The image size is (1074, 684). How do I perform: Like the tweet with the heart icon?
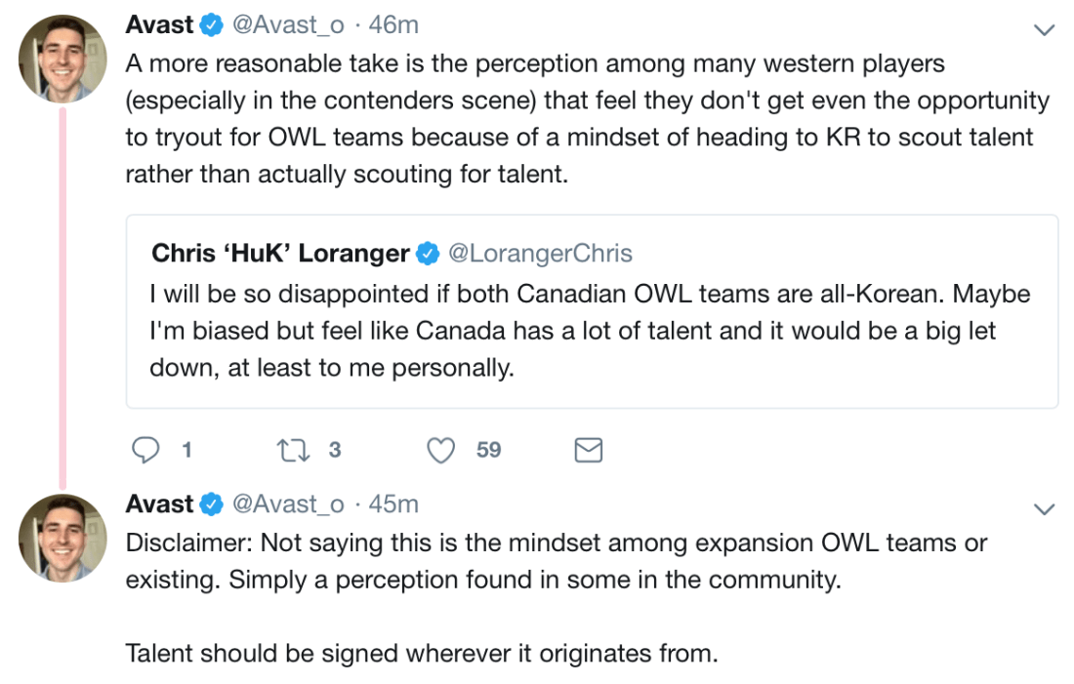point(442,450)
